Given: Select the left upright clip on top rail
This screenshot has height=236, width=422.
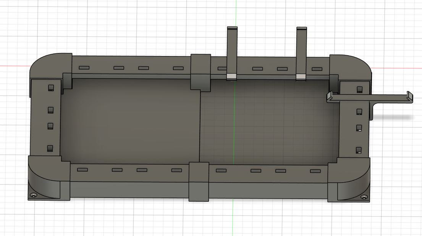Looking at the screenshot, I should pyautogui.click(x=232, y=53).
